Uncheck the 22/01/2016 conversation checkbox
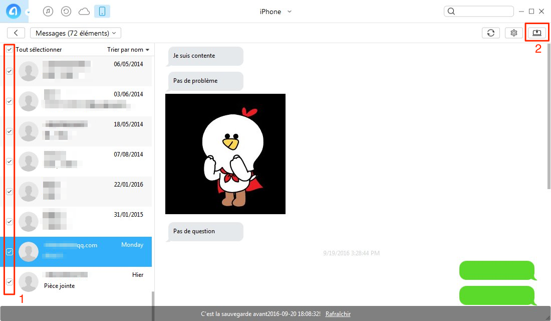Screen dimensions: 551x321 tap(10, 192)
